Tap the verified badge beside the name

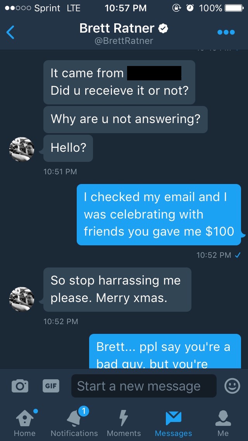point(164,28)
